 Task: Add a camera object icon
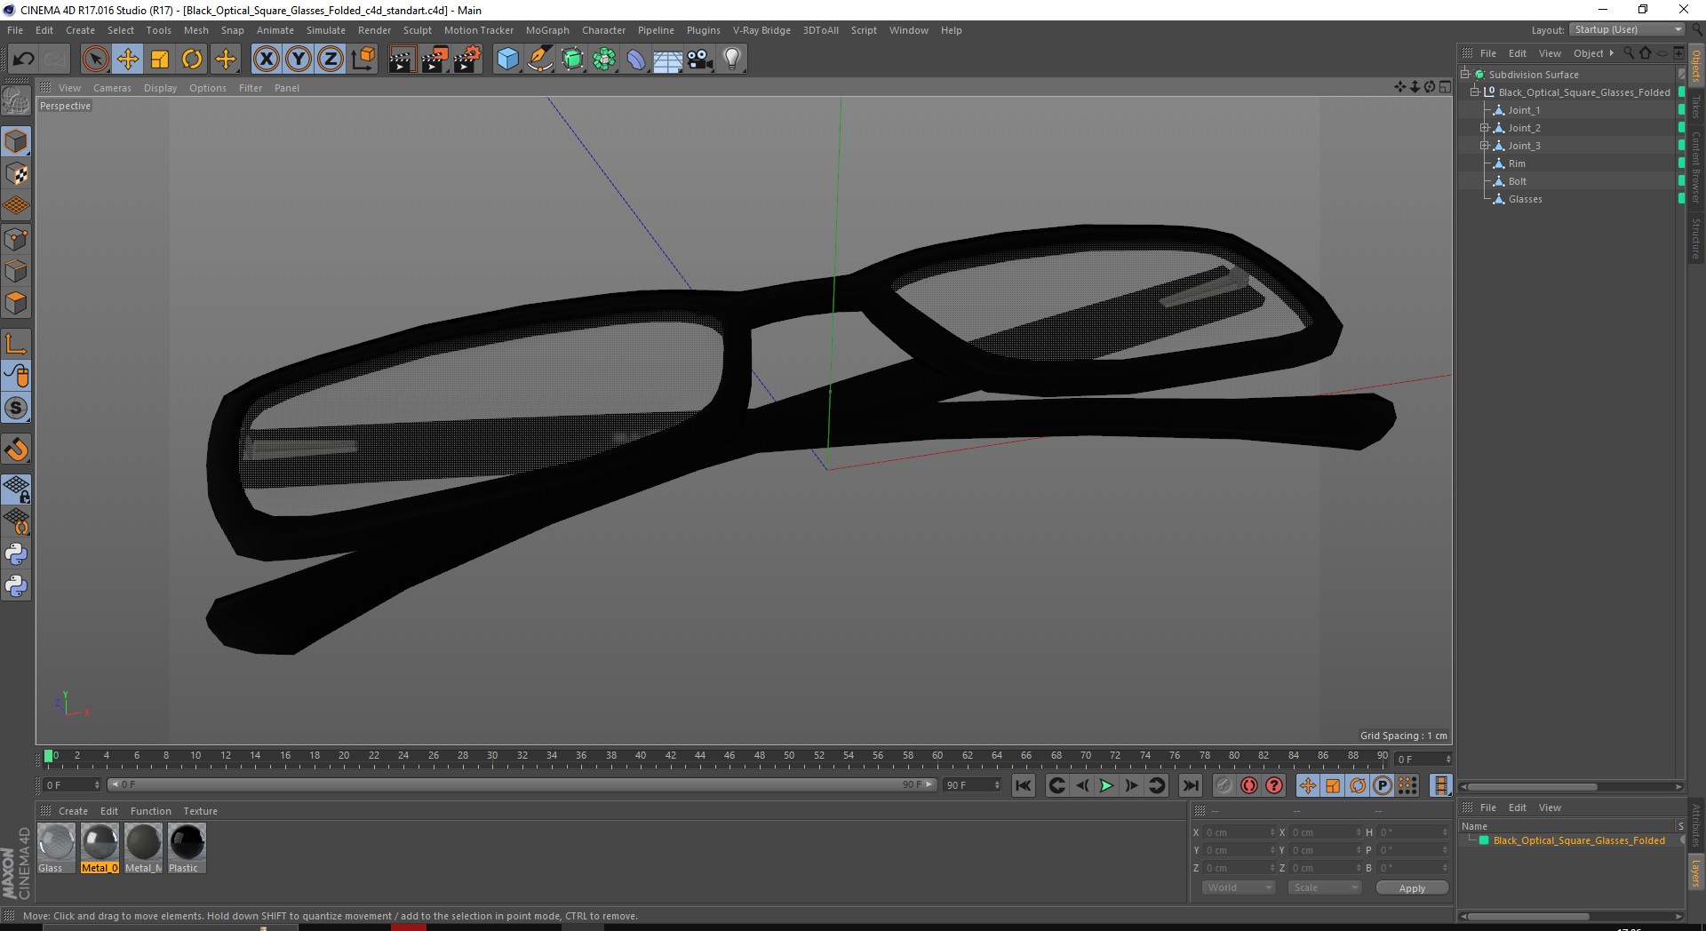699,60
